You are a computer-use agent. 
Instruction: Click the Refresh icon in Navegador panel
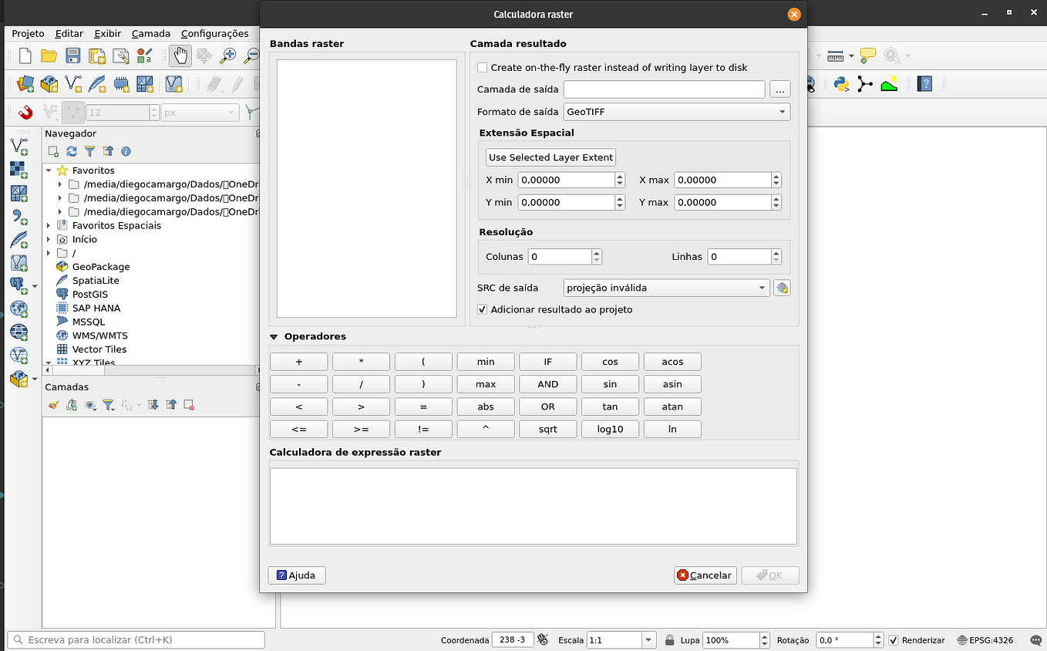tap(72, 152)
